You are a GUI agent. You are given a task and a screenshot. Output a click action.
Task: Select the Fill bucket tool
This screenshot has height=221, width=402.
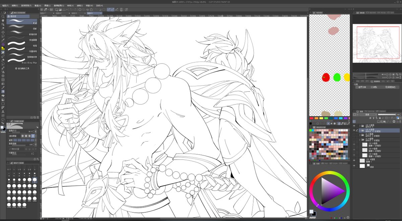click(3, 95)
